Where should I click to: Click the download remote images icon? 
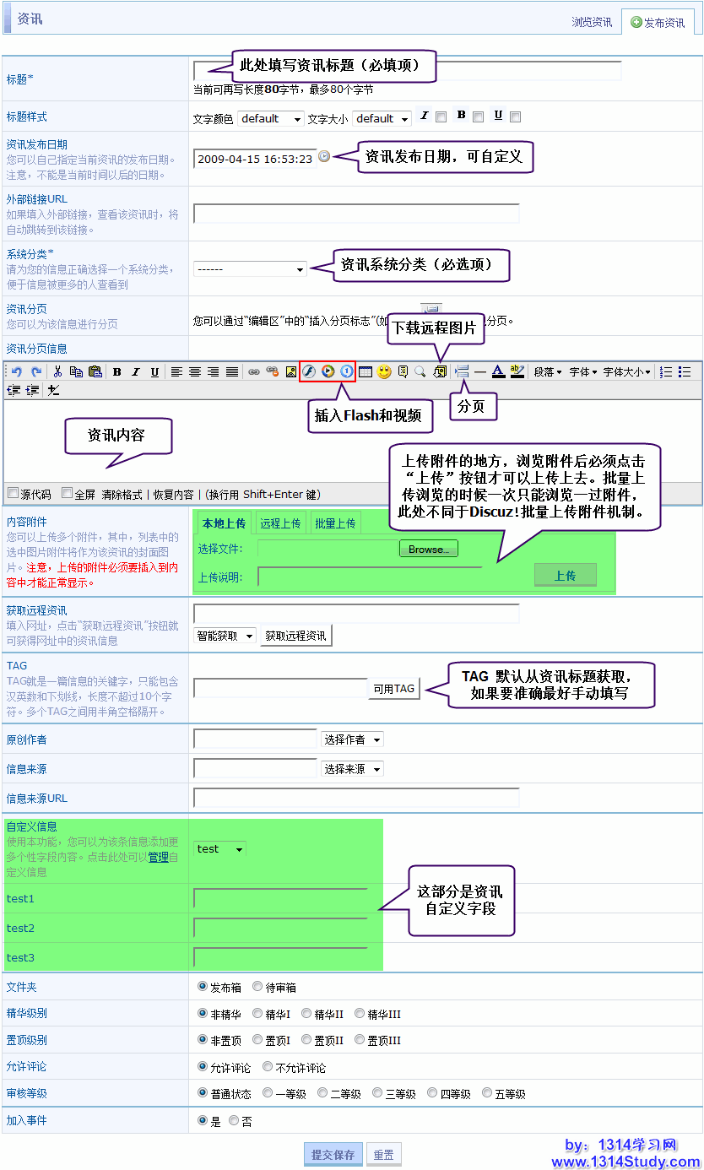[x=440, y=371]
